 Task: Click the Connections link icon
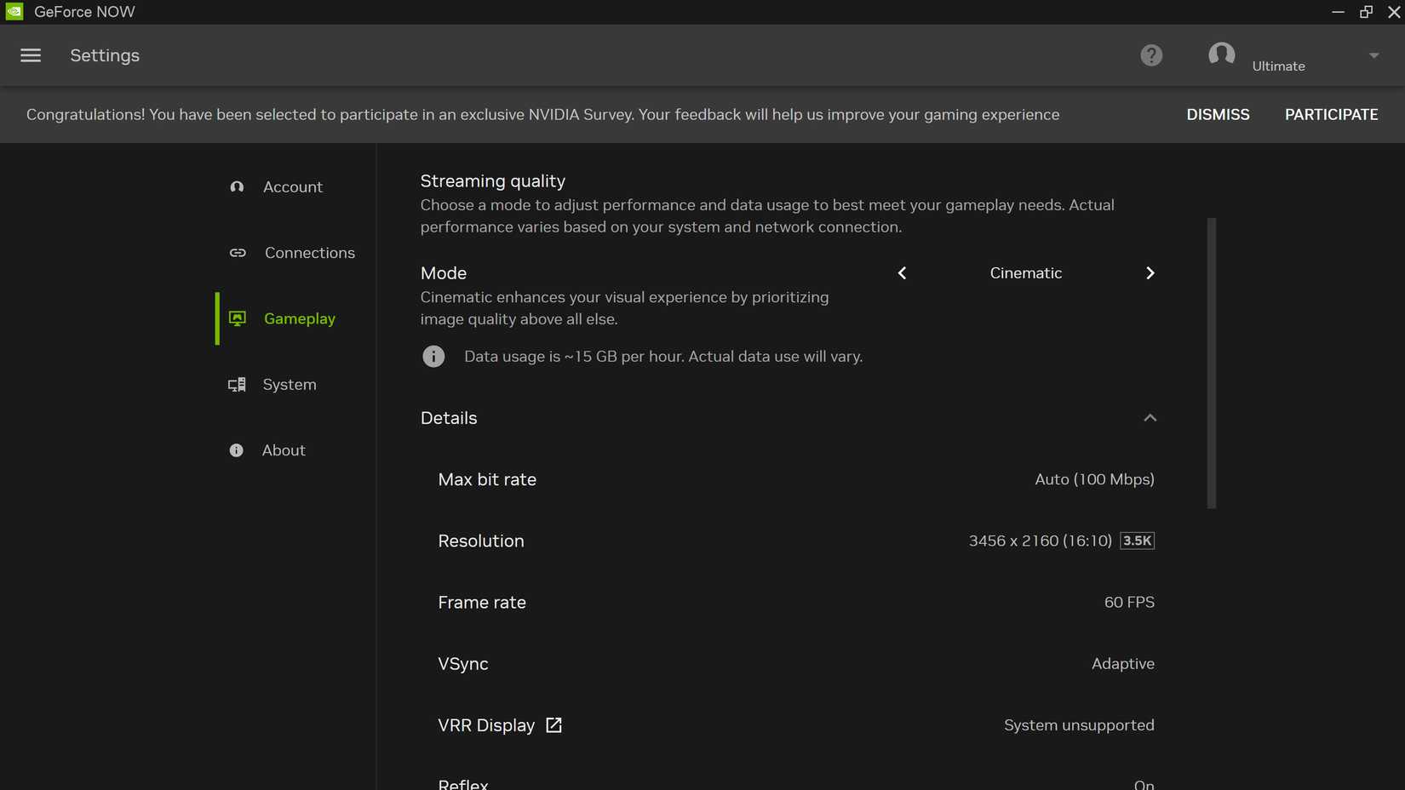[237, 253]
